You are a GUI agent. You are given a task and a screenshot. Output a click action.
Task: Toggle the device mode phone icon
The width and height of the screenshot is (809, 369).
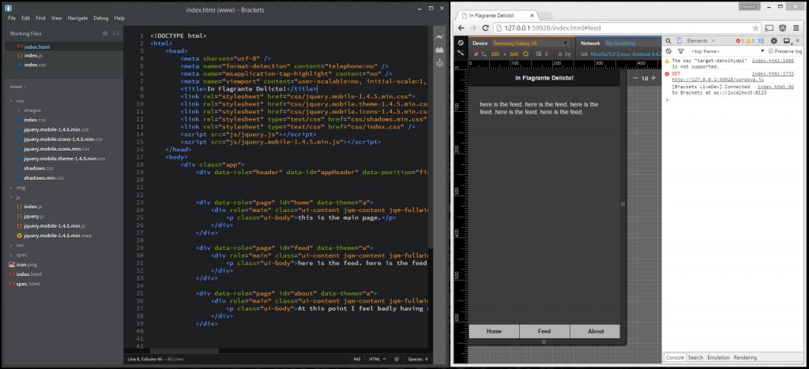pos(679,41)
